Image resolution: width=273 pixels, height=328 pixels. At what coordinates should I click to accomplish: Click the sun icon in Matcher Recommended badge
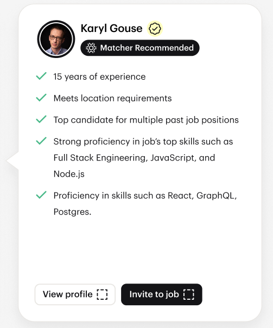(x=91, y=48)
